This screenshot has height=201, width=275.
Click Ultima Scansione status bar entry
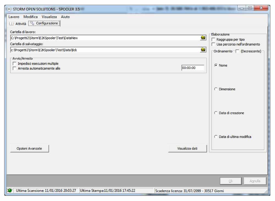coord(46,191)
